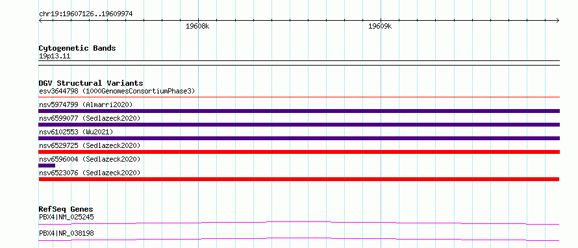Select the Cytogenetic Bands track title
This screenshot has width=578, height=248.
pos(77,48)
